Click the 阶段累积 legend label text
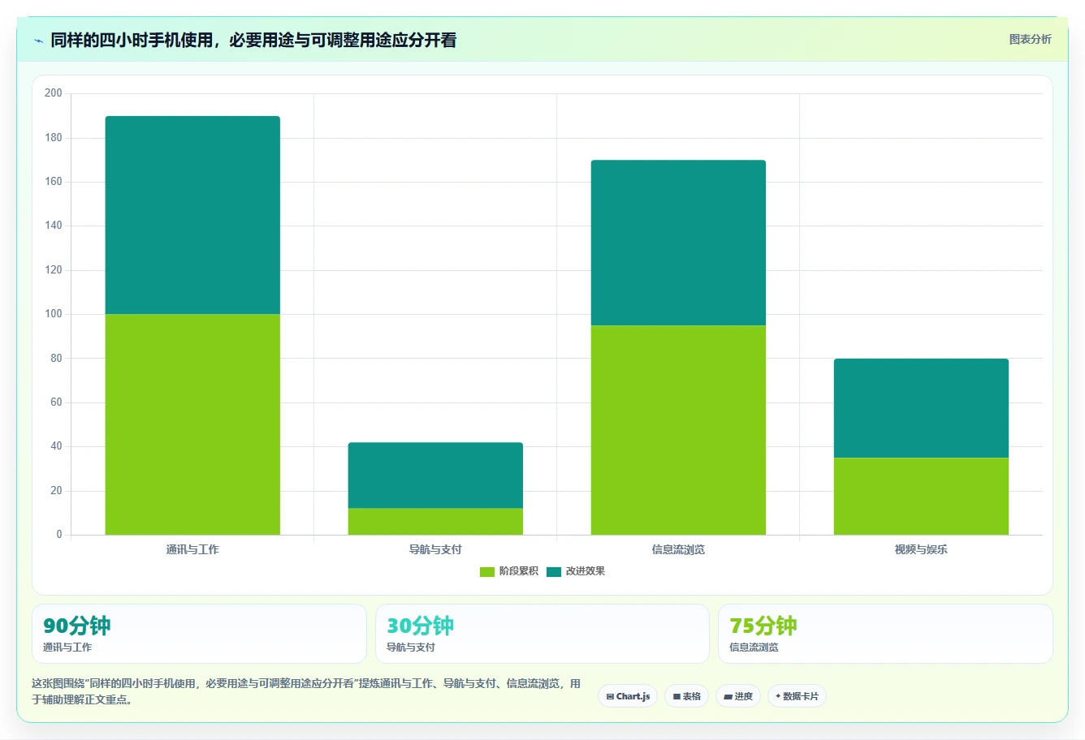The width and height of the screenshot is (1085, 740). 518,571
